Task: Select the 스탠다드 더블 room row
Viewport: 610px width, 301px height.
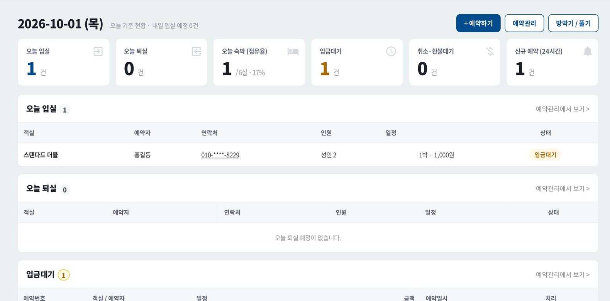Action: coord(308,155)
